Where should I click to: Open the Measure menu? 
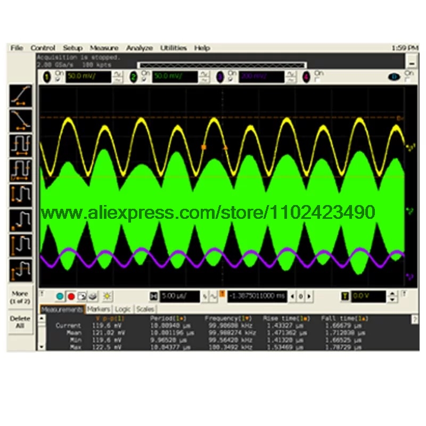pos(104,48)
